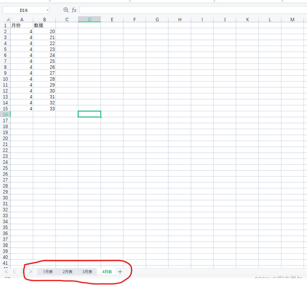
Task: Click cell A2 with value 4
Action: pos(21,32)
